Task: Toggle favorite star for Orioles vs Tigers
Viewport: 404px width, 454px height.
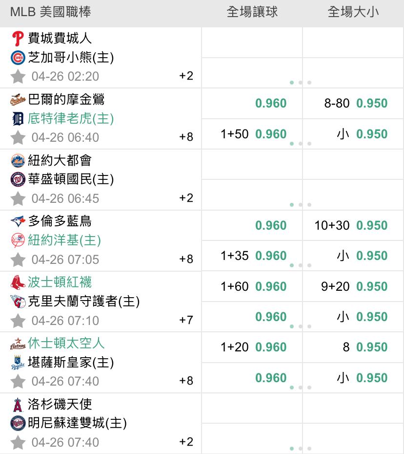Action: click(x=18, y=137)
